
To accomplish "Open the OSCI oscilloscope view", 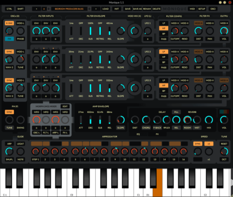I will point(213,9).
